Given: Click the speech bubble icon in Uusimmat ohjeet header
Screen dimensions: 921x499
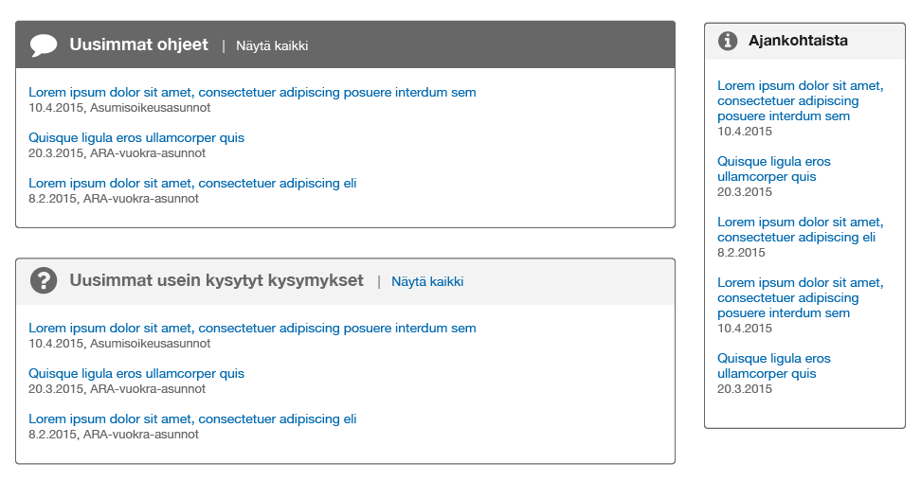Looking at the screenshot, I should (44, 45).
